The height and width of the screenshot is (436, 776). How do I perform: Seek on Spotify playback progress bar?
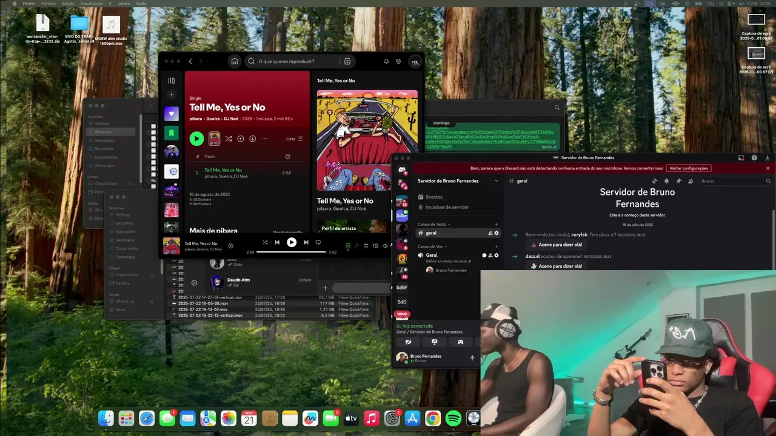[x=292, y=252]
